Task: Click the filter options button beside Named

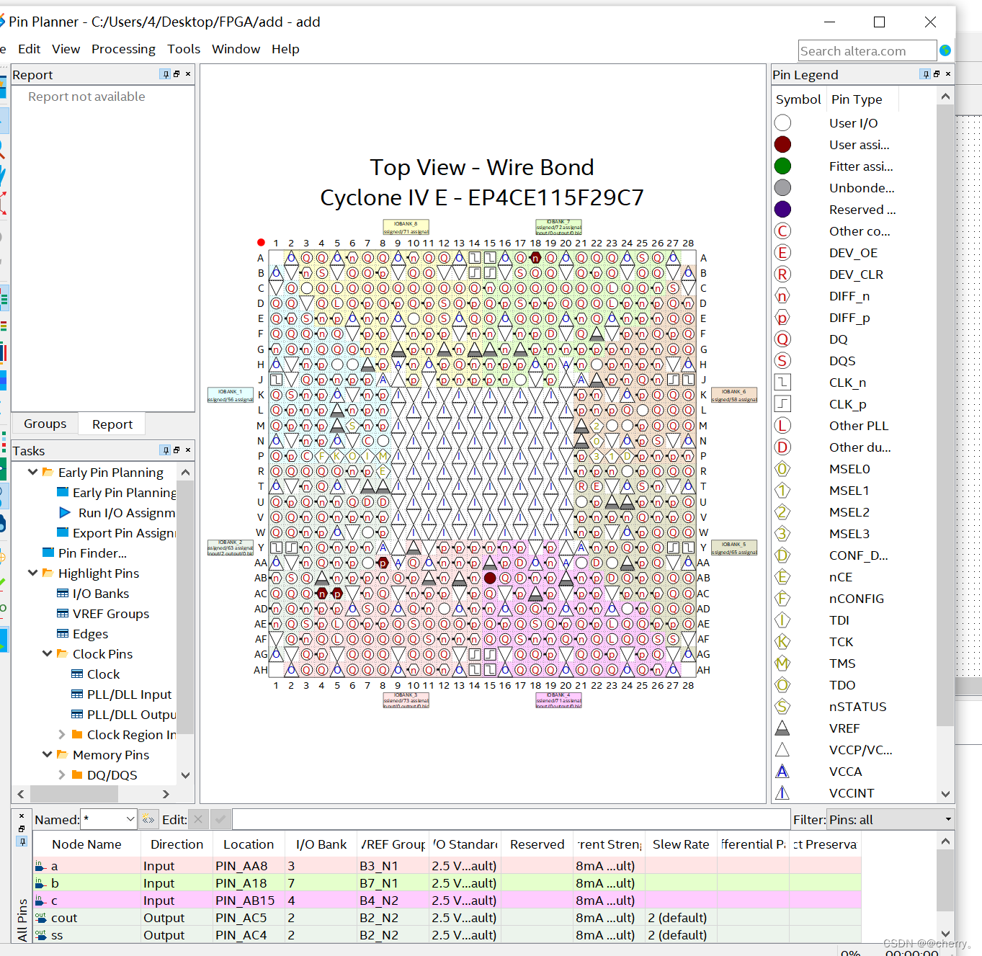Action: pos(148,819)
